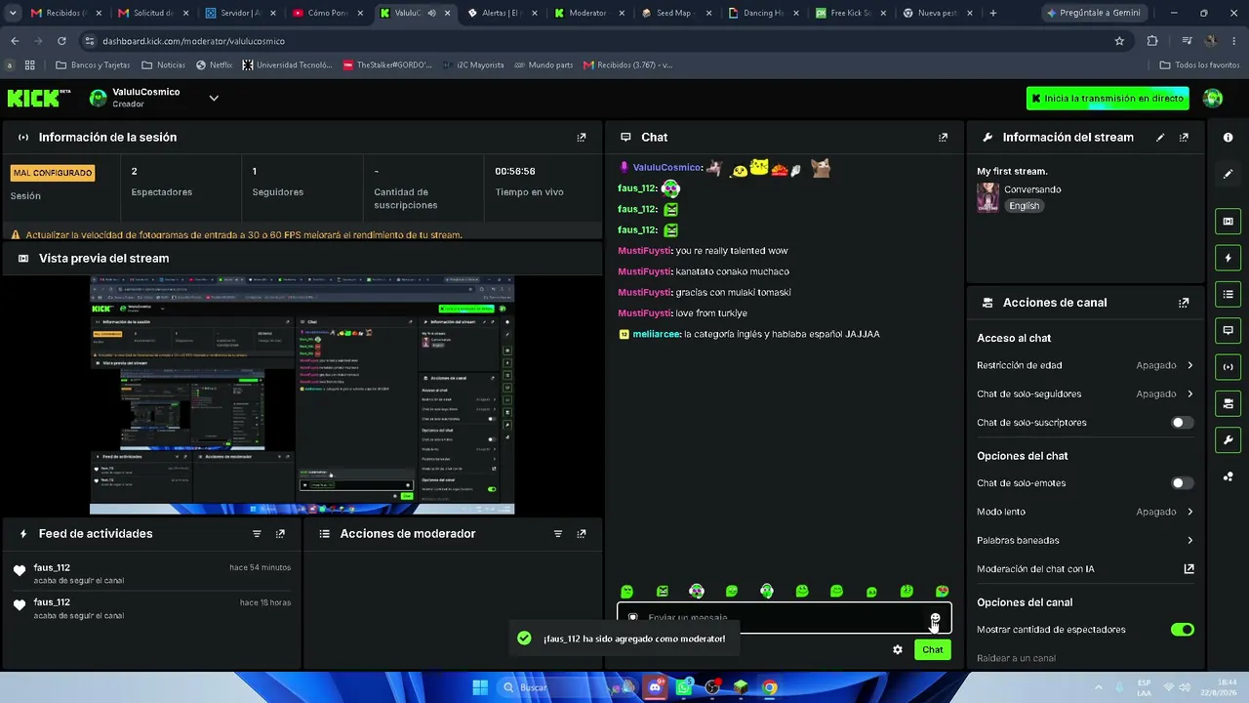Pop out the Información de la sesión panel
Viewport: 1249px width, 703px height.
click(582, 138)
